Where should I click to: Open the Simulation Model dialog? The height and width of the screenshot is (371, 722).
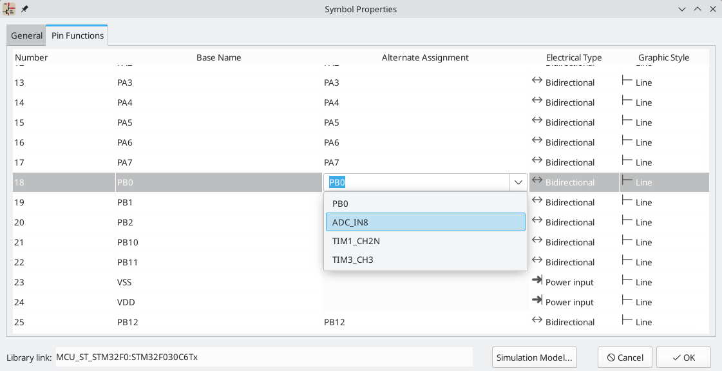534,357
